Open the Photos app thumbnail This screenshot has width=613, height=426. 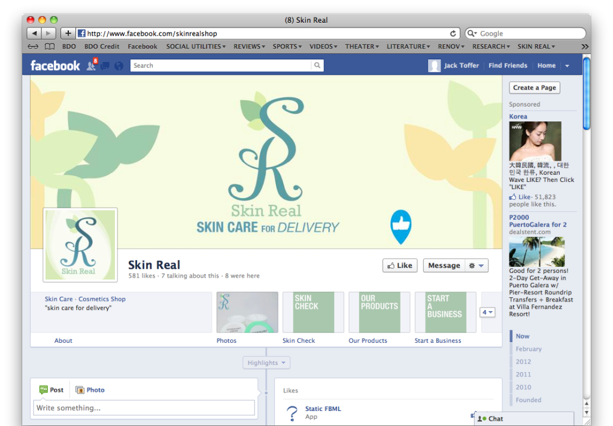[x=247, y=312]
